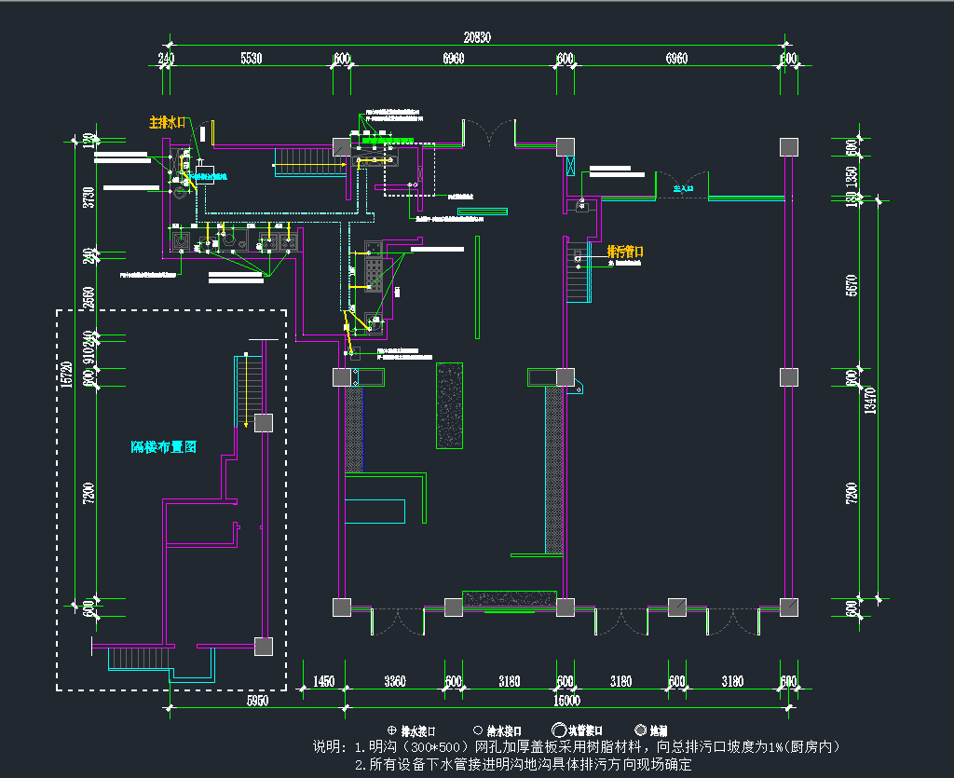Click the 排水接口 crosshair-circle legend symbol
The height and width of the screenshot is (778, 954).
pos(391,730)
